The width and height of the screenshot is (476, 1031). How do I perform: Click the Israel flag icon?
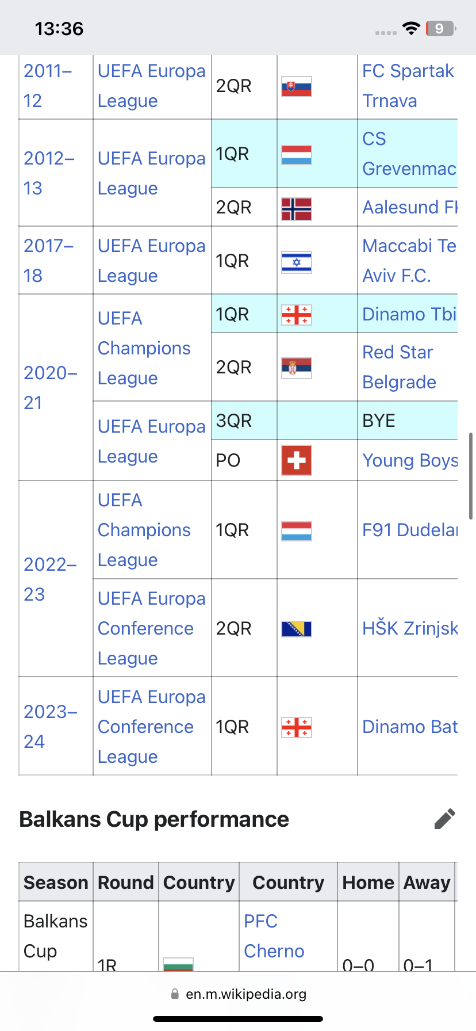pyautogui.click(x=297, y=262)
